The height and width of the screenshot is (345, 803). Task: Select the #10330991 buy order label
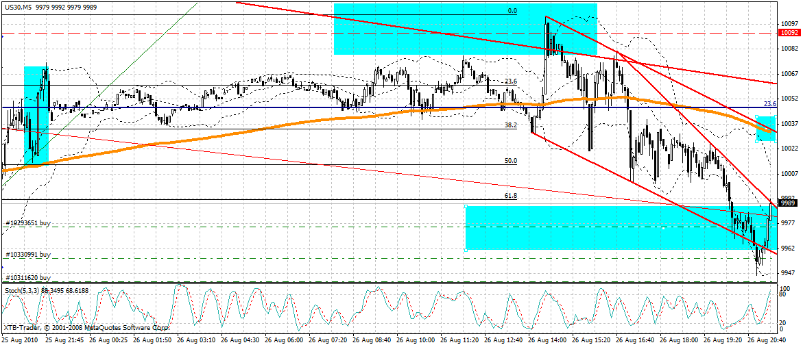28,255
